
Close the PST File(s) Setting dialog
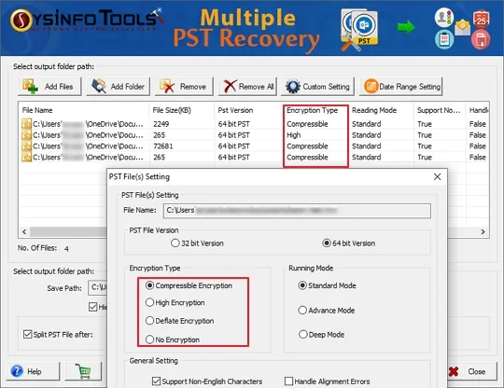click(437, 176)
